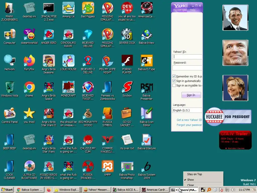Click the 'Huckabee for President' gadget
This screenshot has height=193, width=257.
pyautogui.click(x=228, y=117)
